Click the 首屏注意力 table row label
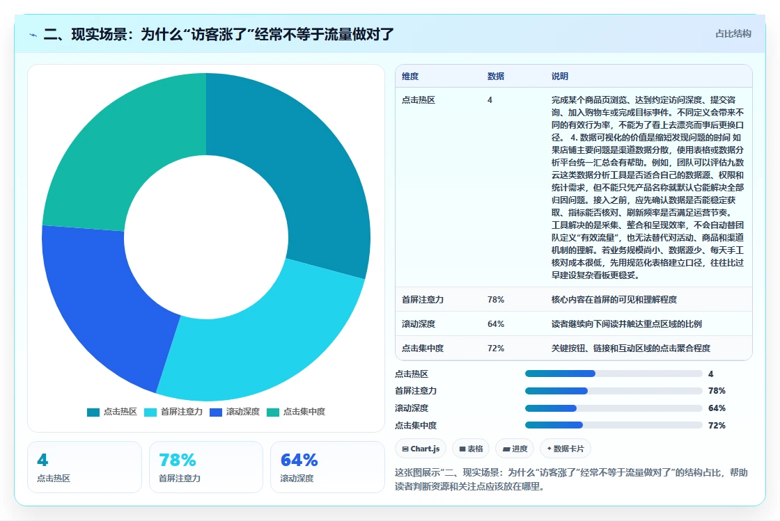The height and width of the screenshot is (521, 780). (423, 300)
